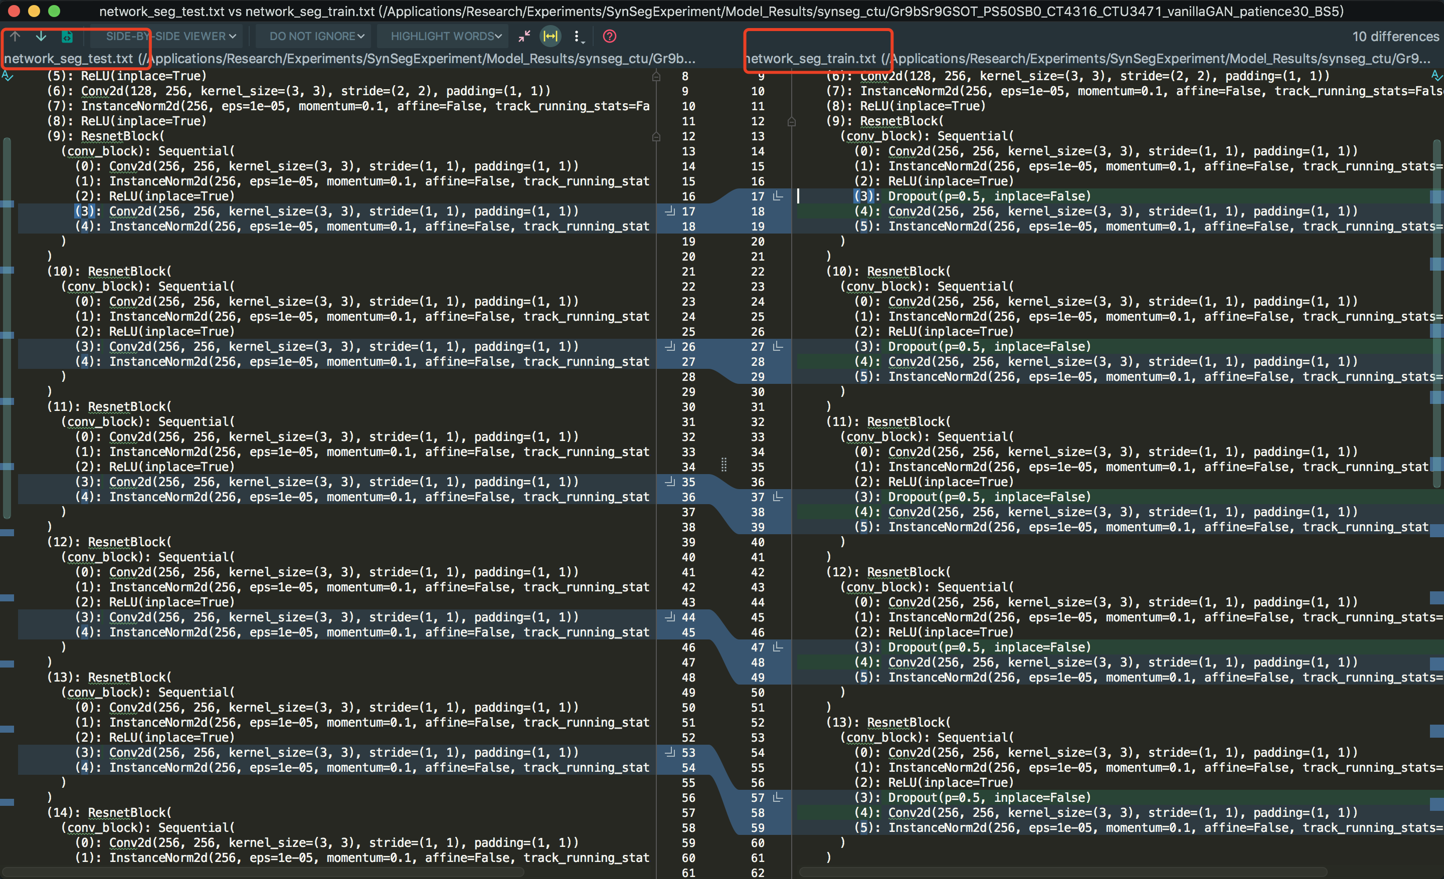Screen dimensions: 1444x879
Task: Click the left pane vertical scrollbar thumb
Action: (7, 328)
